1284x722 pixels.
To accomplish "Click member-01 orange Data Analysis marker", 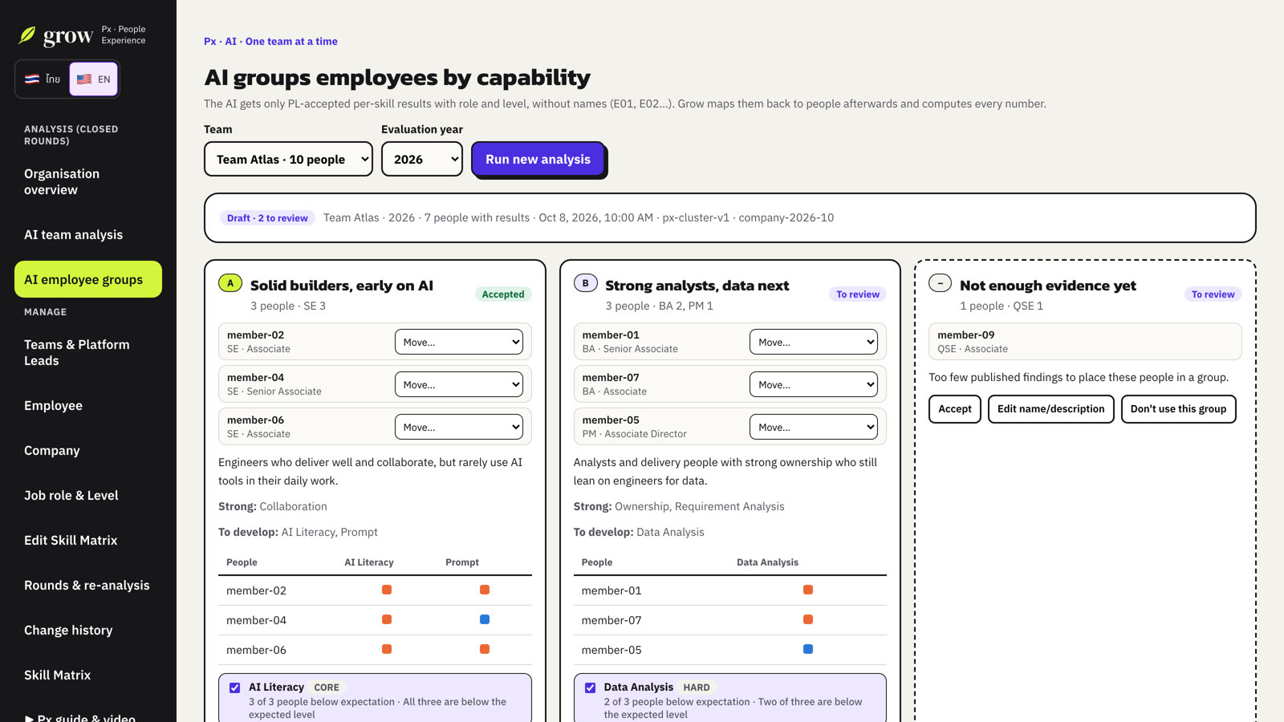I will [x=808, y=590].
